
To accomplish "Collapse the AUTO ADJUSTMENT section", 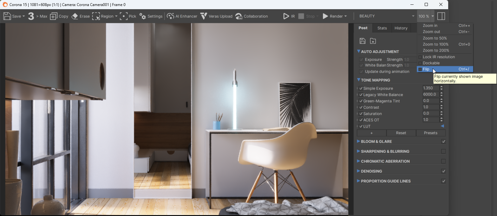I will click(x=359, y=51).
